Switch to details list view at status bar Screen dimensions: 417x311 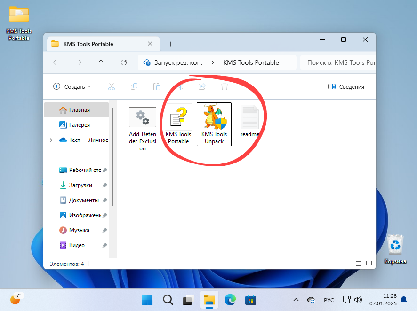tap(358, 264)
